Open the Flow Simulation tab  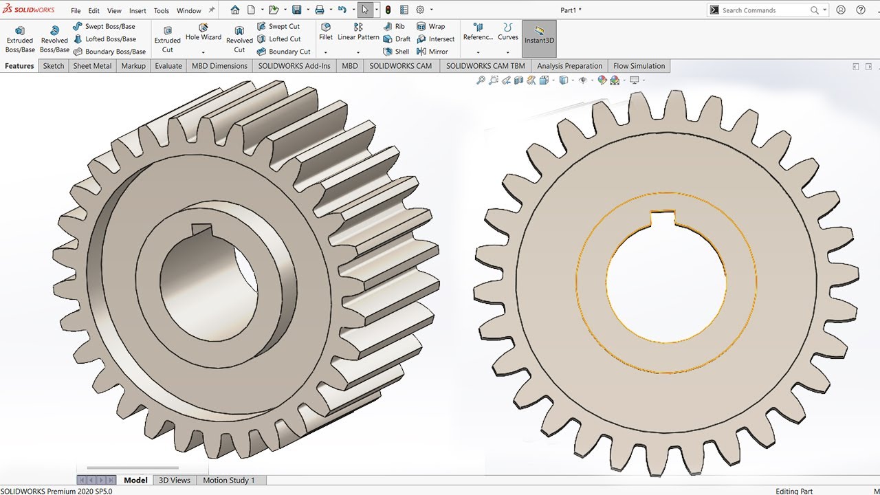[639, 66]
